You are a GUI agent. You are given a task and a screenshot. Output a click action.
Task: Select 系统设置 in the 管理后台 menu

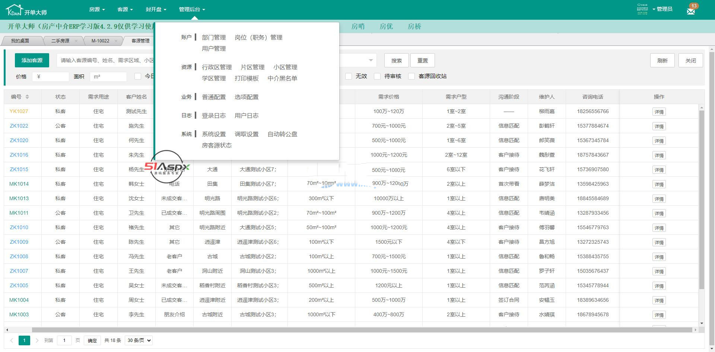tap(213, 134)
